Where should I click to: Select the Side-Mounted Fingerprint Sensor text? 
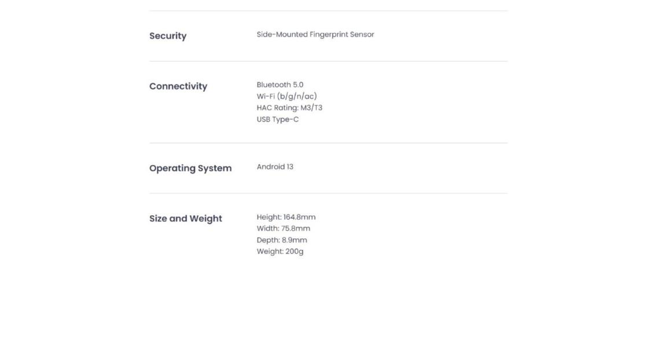(315, 35)
